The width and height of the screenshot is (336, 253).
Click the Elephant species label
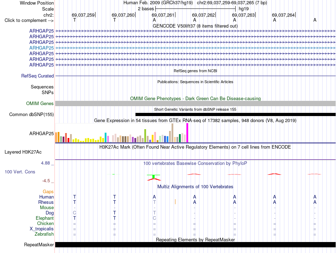click(x=45, y=218)
